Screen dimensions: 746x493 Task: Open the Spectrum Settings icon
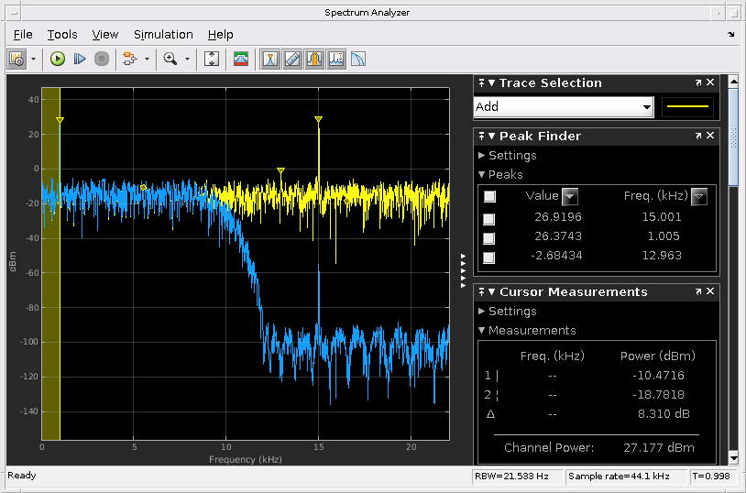[x=241, y=59]
